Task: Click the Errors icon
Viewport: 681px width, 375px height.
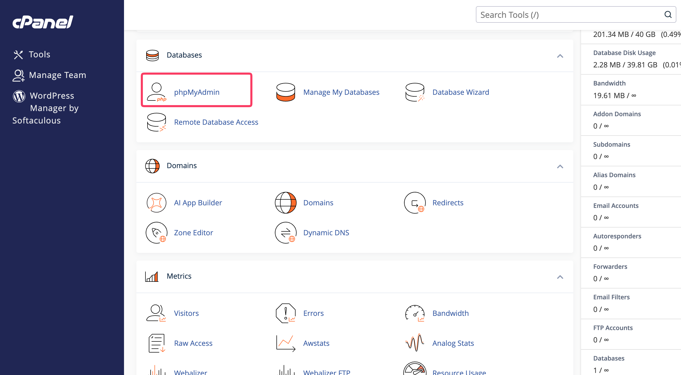Action: (285, 313)
